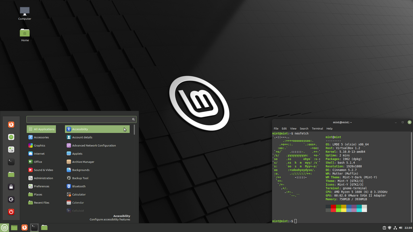Open the terminal View menu
413x232 pixels.
click(x=293, y=128)
